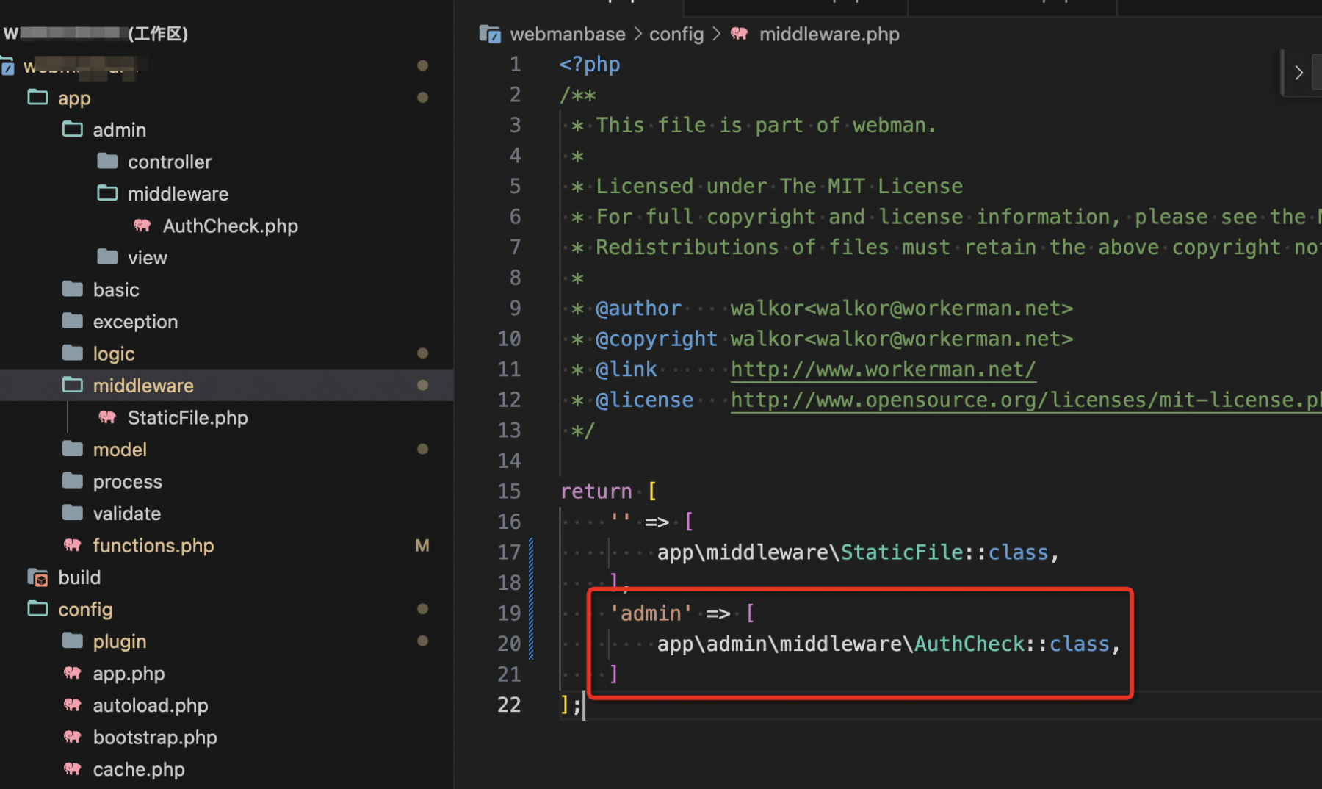Click line number 19 in the gutter
This screenshot has height=789, width=1322.
click(x=509, y=613)
